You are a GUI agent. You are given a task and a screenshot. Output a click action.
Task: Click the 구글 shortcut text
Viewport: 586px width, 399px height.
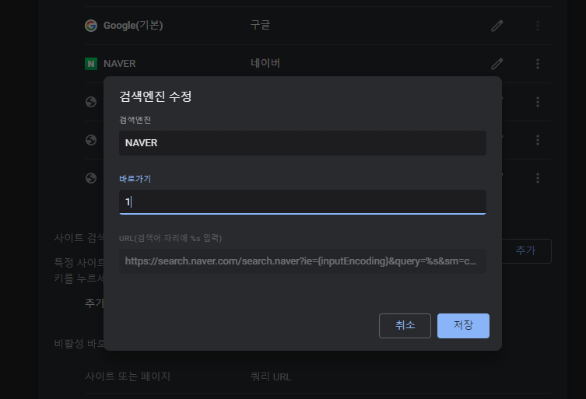[260, 25]
